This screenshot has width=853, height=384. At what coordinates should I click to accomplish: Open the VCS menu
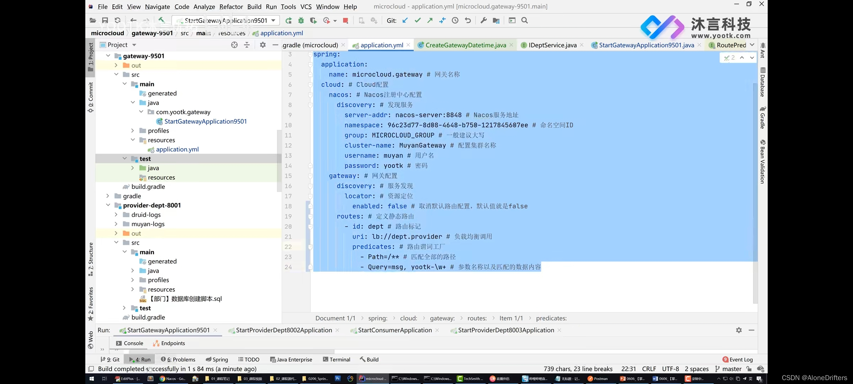coord(306,6)
